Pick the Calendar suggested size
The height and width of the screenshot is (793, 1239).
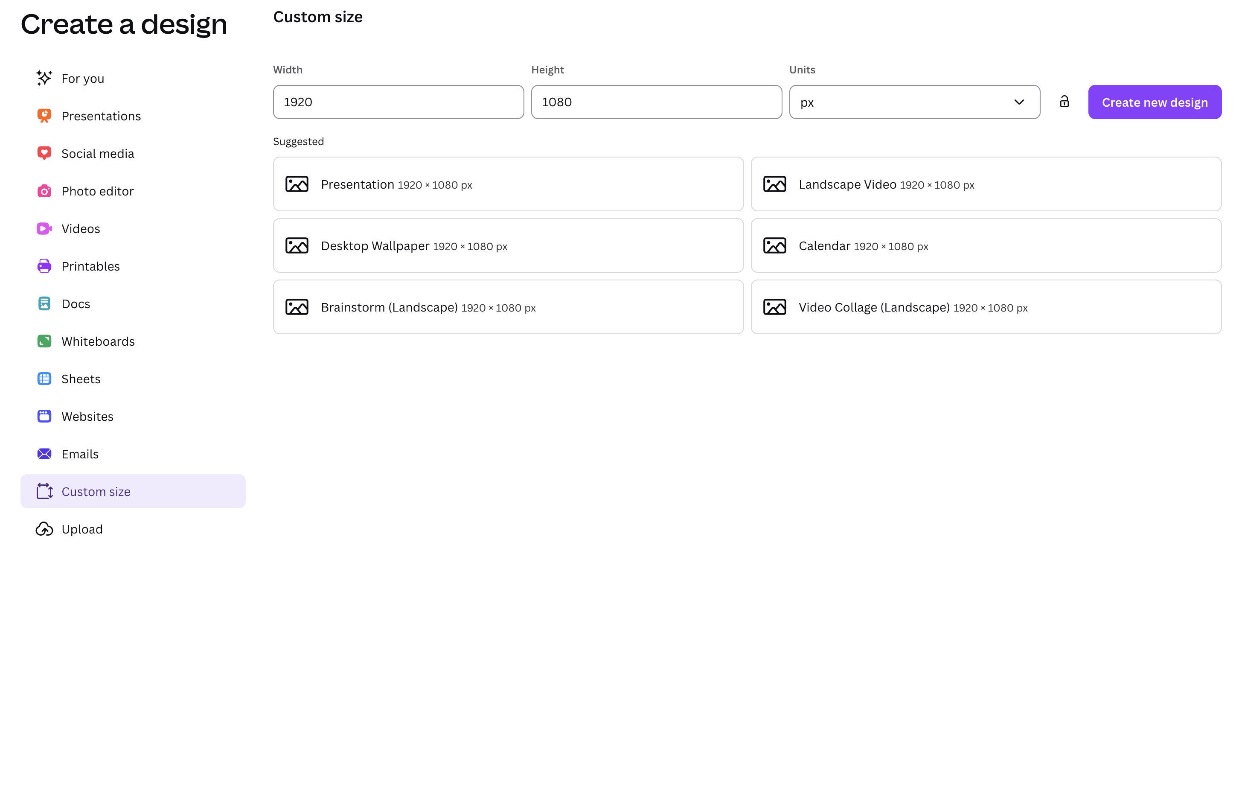pyautogui.click(x=986, y=245)
